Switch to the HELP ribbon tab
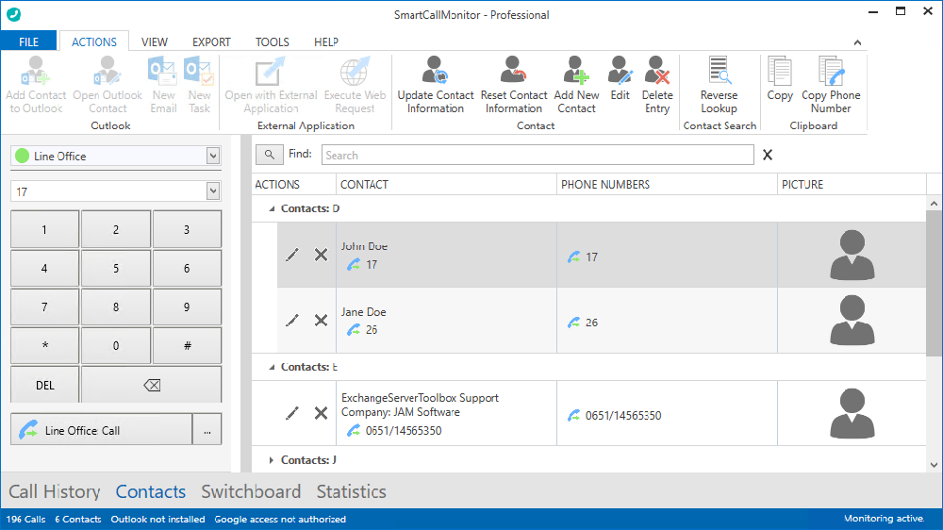The height and width of the screenshot is (530, 943). [x=326, y=41]
